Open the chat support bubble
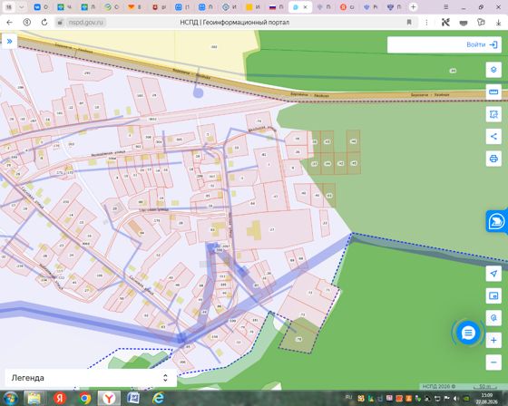 [468, 333]
